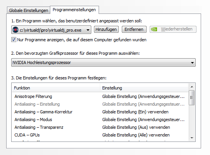The height and width of the screenshot is (155, 210).
Task: Select the Antialiasing – Modus row
Action: (x=100, y=120)
